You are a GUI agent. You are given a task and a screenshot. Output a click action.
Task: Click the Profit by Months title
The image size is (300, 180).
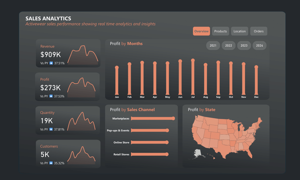126,43
